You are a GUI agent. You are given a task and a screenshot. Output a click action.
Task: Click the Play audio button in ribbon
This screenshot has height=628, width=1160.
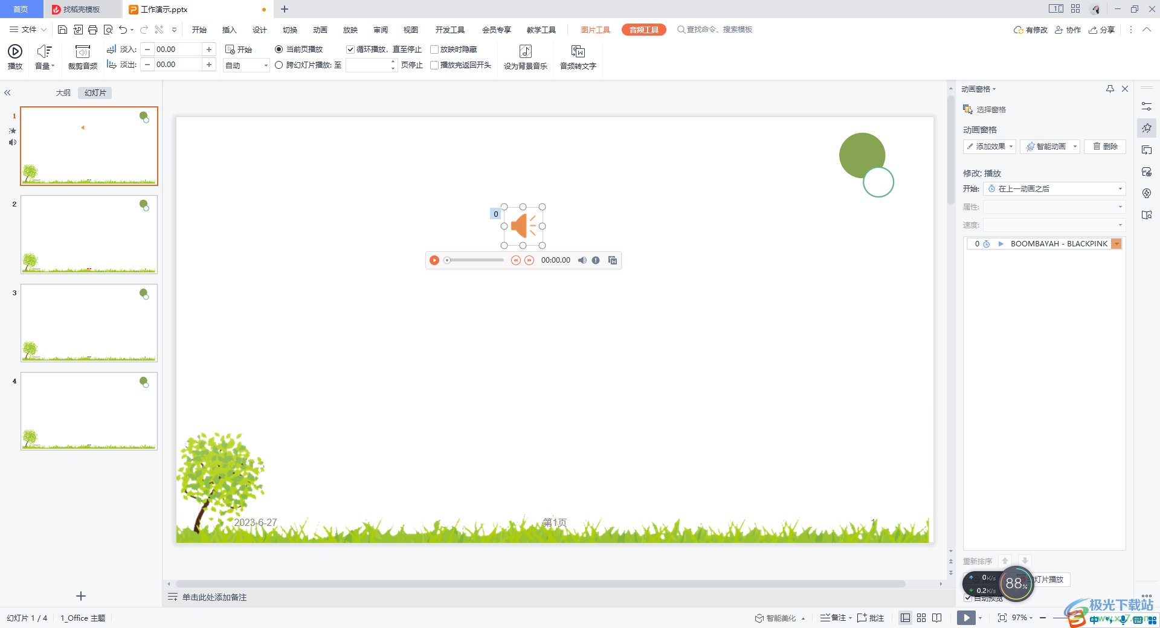15,57
